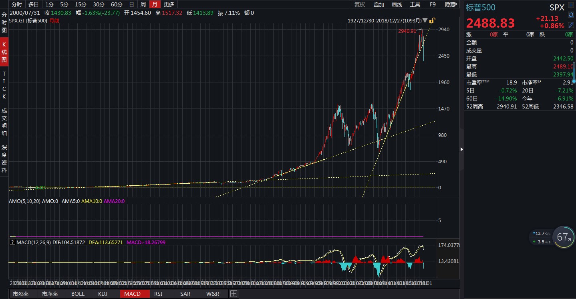Switch to the 周 weekly K-line tab
The image size is (576, 299).
click(x=143, y=4)
